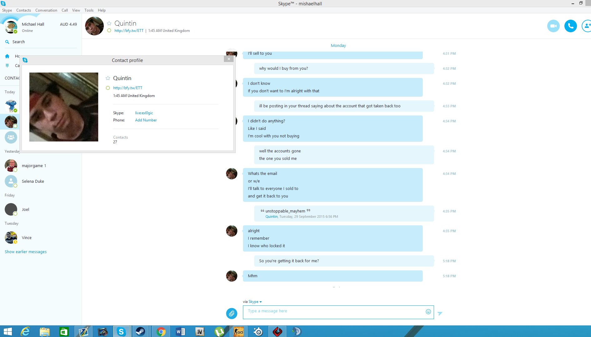
Task: Click the search magnifier icon
Action: pos(7,42)
